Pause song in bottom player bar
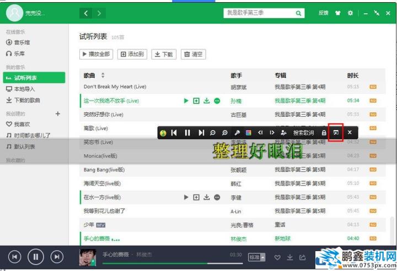This screenshot has height=271, width=397. (36, 257)
